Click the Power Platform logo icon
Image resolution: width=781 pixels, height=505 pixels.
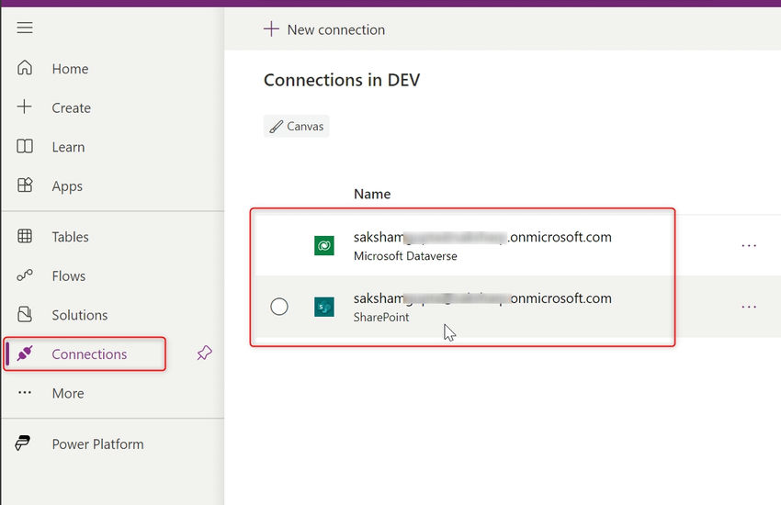[x=23, y=443]
